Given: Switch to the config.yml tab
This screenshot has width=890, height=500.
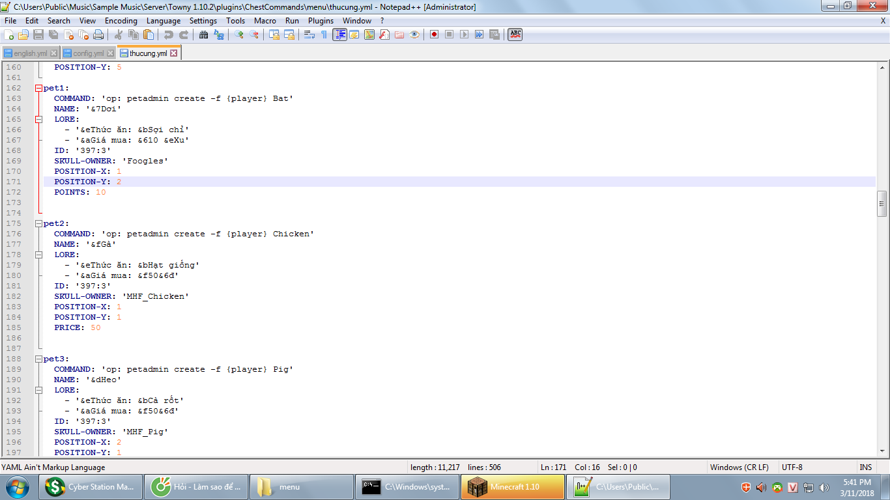Looking at the screenshot, I should (x=88, y=53).
